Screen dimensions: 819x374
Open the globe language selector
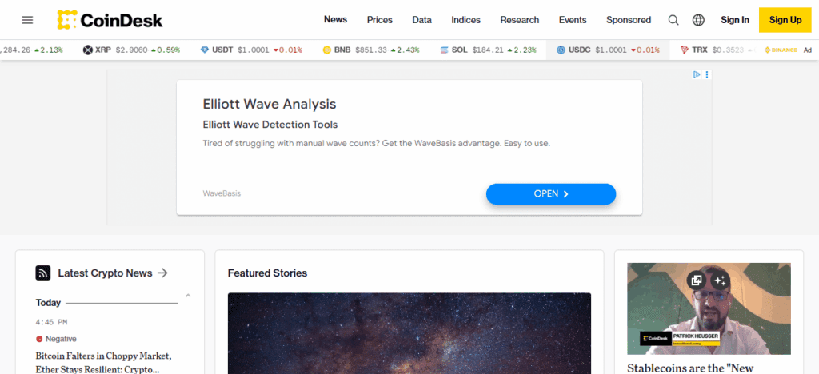click(x=698, y=20)
